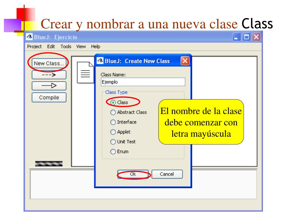Select the solid inheritance-arrow tool button
The image size is (284, 213).
[x=49, y=86]
